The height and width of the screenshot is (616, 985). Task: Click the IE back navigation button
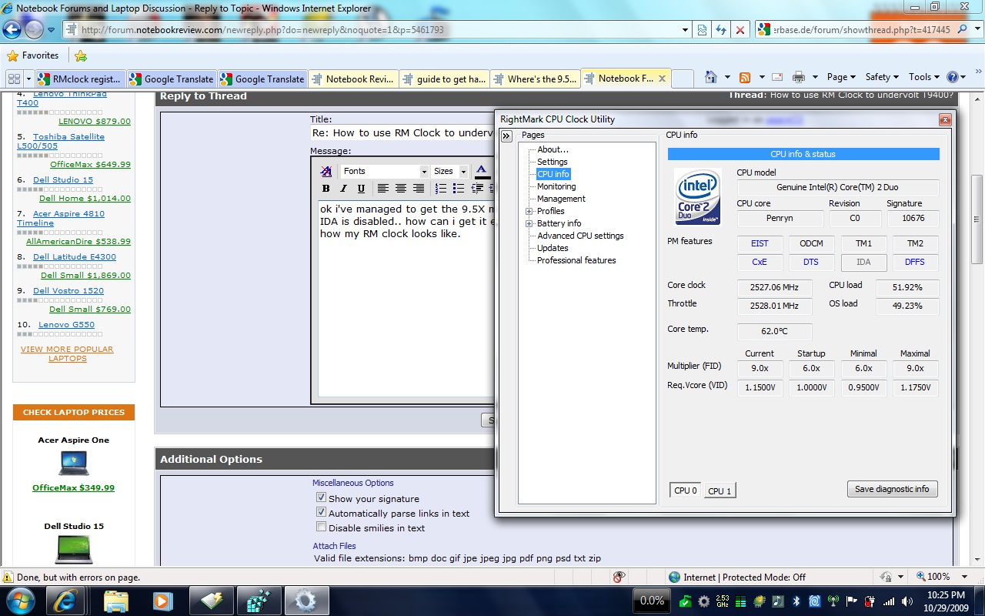pos(12,30)
